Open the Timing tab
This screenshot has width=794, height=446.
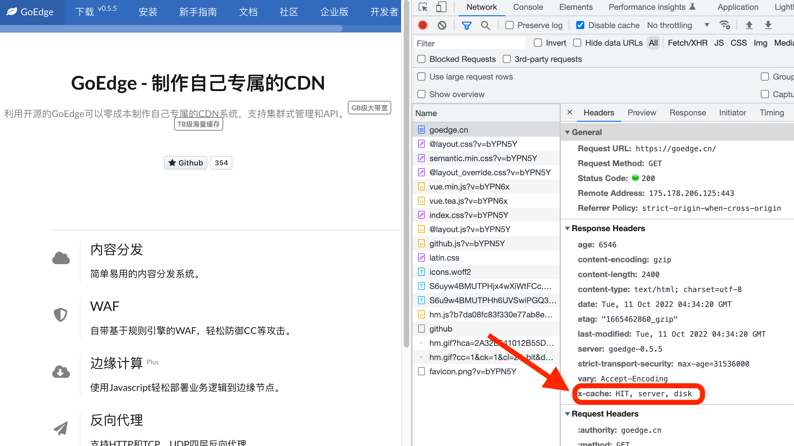point(772,112)
